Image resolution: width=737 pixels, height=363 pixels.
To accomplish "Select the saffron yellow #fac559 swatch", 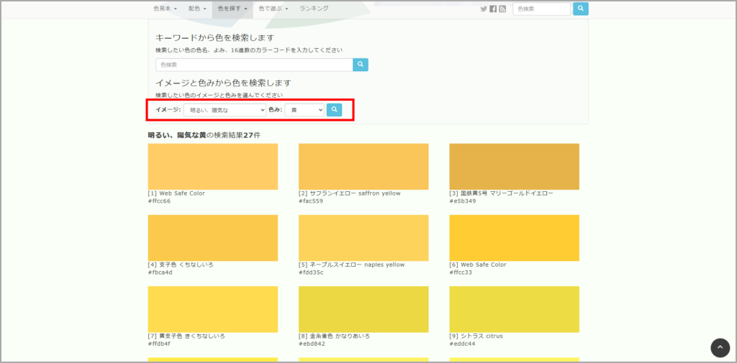I will (x=363, y=166).
